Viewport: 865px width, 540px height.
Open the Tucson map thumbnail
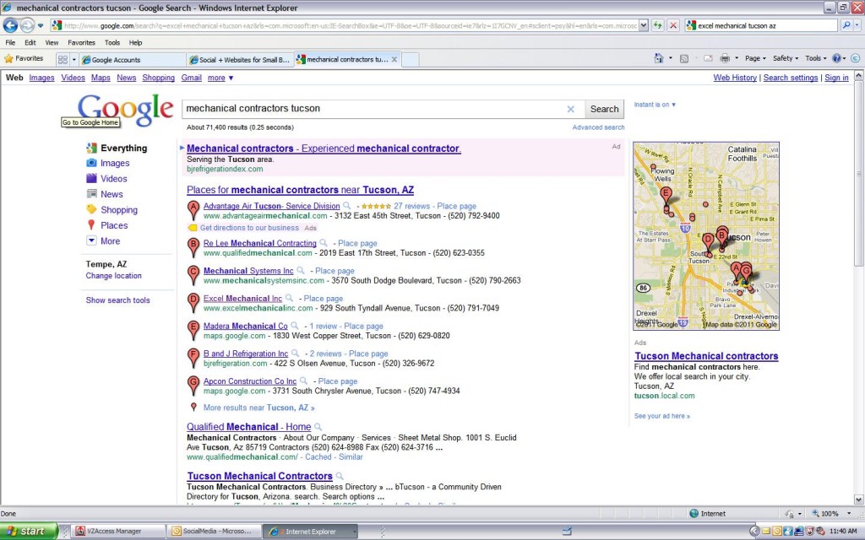click(x=706, y=236)
